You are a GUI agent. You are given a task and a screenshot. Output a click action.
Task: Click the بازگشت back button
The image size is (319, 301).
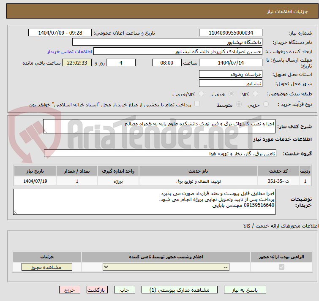pyautogui.click(x=97, y=290)
